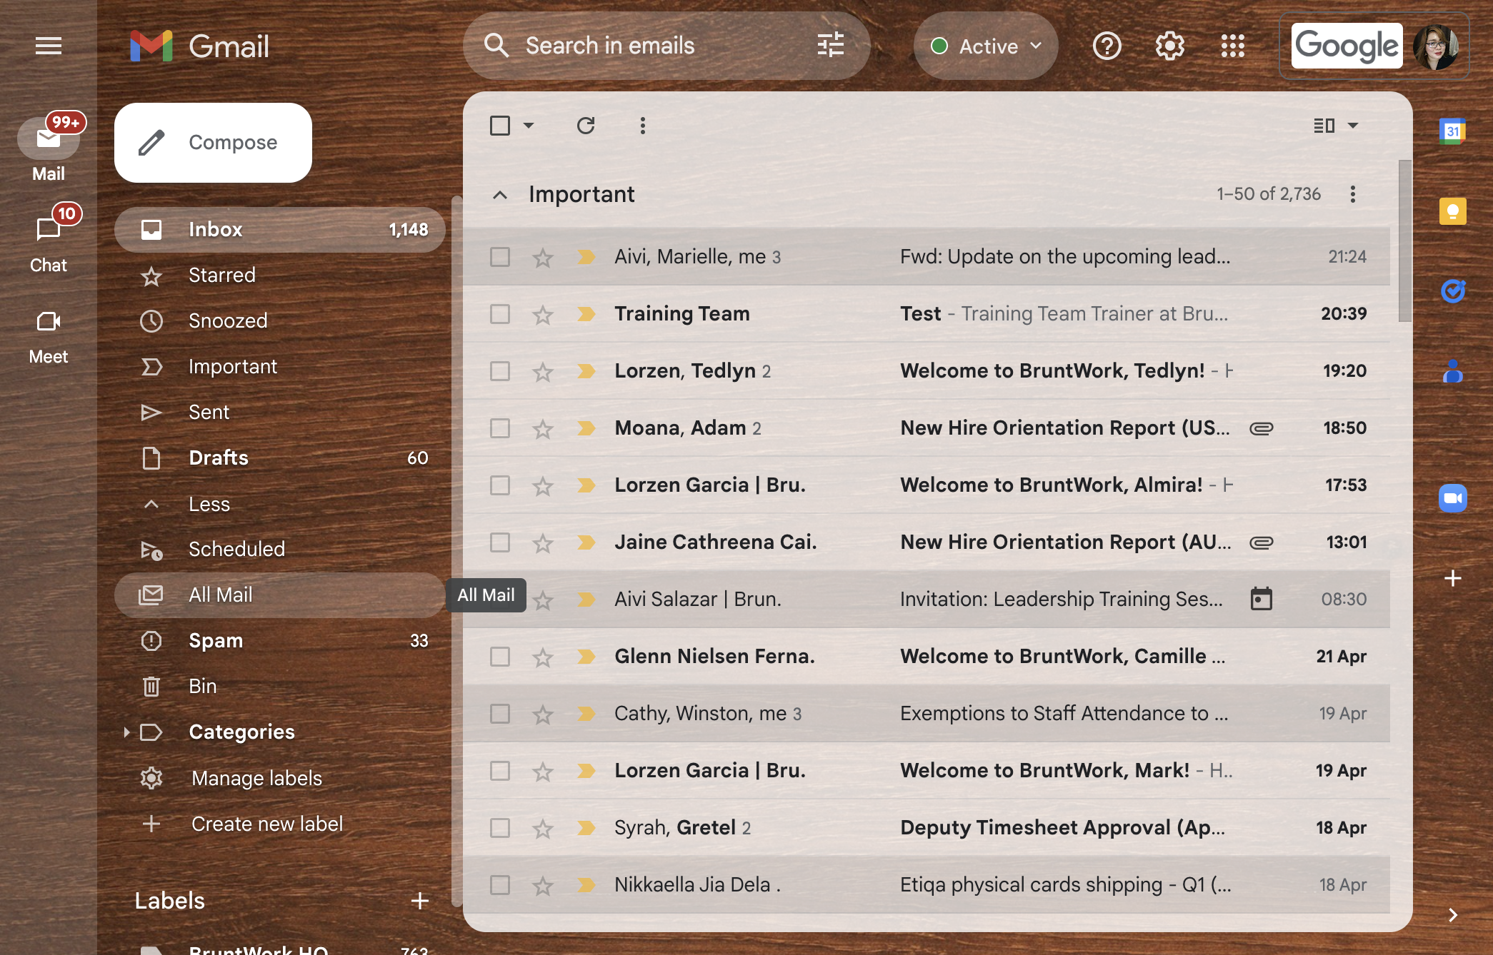The width and height of the screenshot is (1493, 955).
Task: Open Google Tasks side panel icon
Action: (1452, 291)
